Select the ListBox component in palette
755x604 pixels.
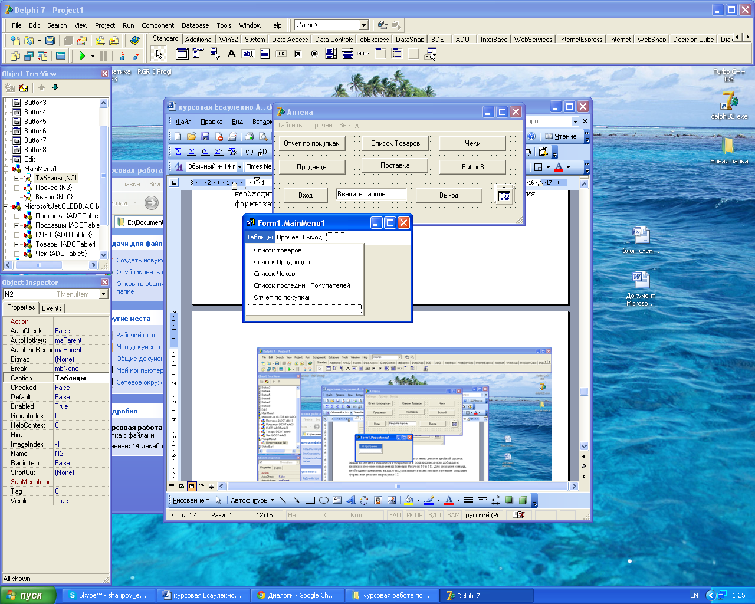coord(331,54)
